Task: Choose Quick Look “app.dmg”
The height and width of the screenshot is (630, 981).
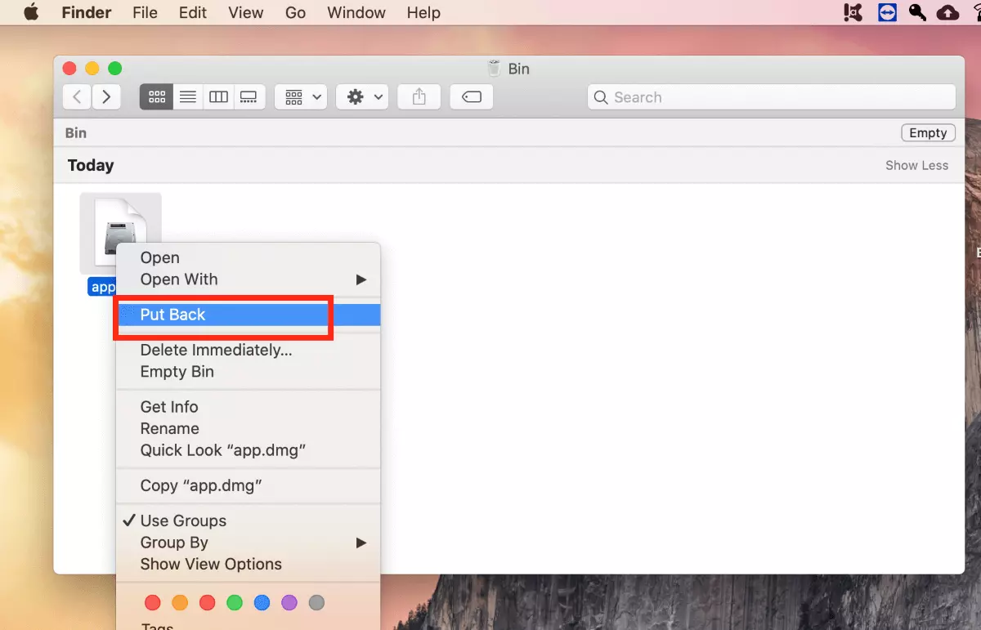Action: pyautogui.click(x=249, y=450)
